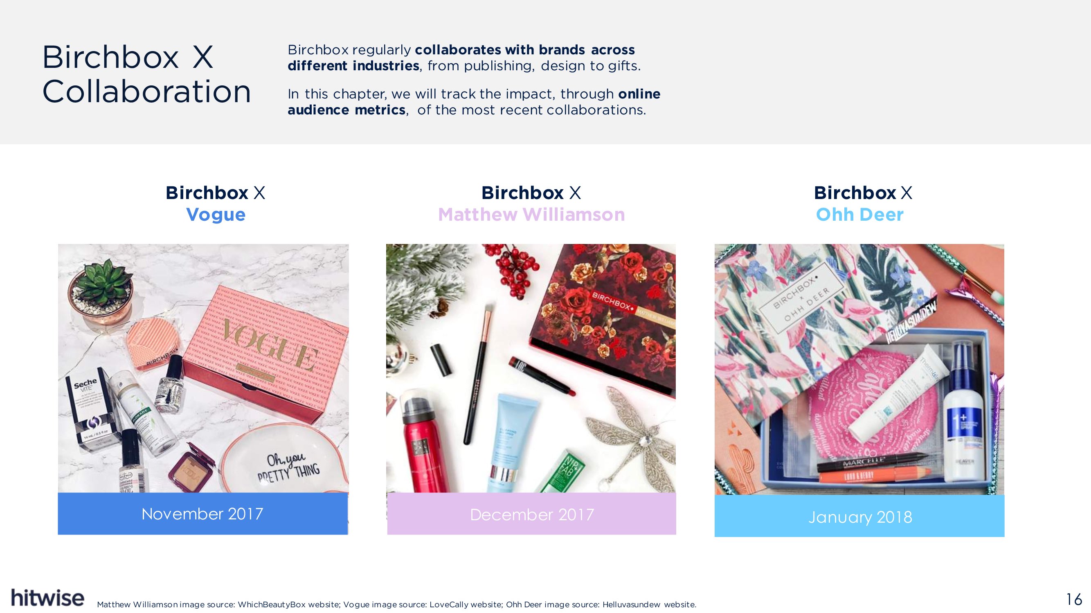
Task: Click the hitwise logo
Action: [47, 597]
